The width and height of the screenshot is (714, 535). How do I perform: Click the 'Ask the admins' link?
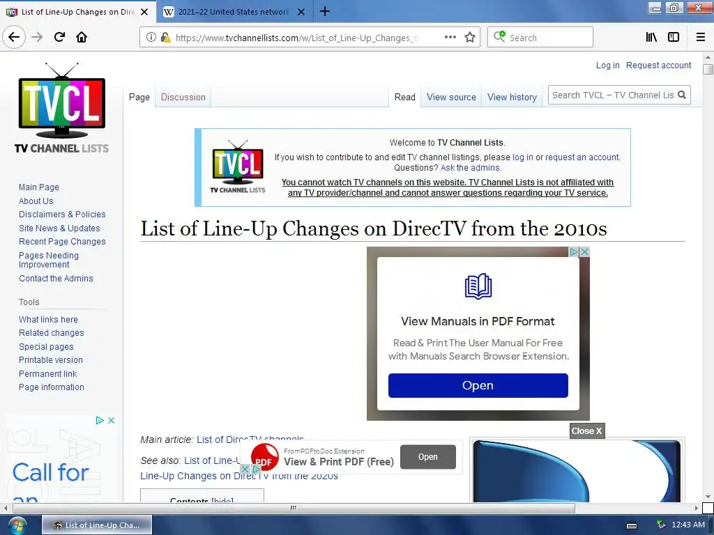[x=471, y=168]
